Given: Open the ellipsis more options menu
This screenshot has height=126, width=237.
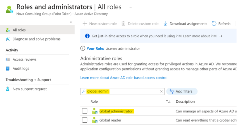Looking at the screenshot, I should click(130, 7).
